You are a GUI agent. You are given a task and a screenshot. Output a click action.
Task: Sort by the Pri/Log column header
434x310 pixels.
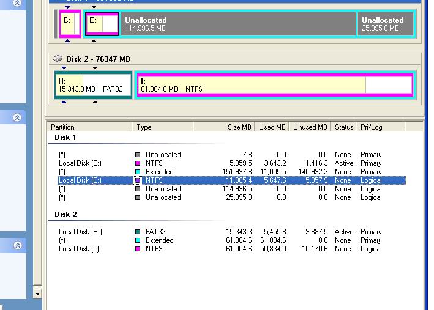[381, 127]
